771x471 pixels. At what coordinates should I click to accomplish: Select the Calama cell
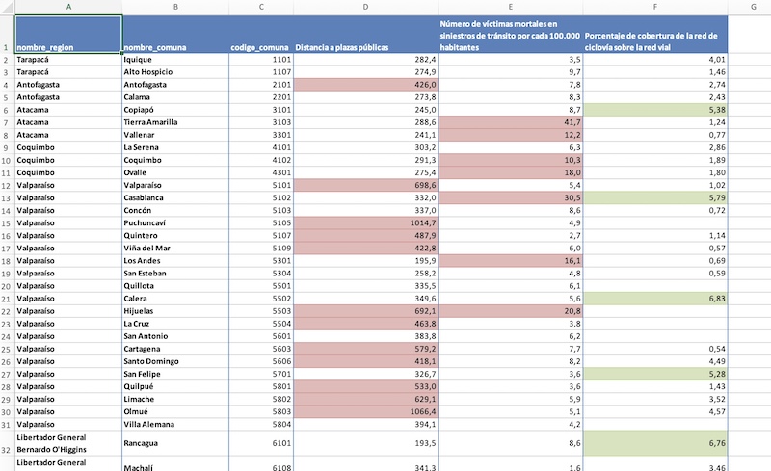click(x=175, y=97)
